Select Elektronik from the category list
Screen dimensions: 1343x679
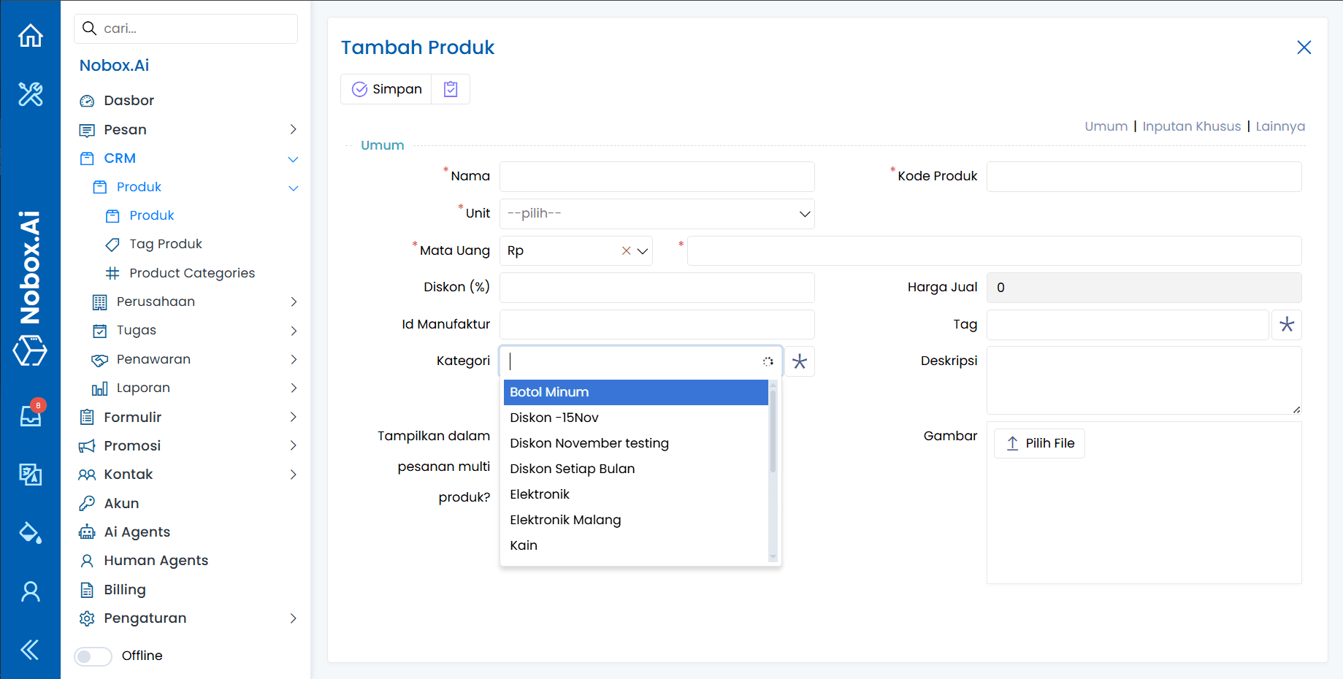(x=540, y=494)
